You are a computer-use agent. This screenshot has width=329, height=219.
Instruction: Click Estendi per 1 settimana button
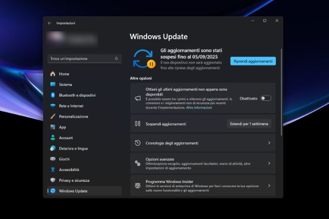click(249, 124)
